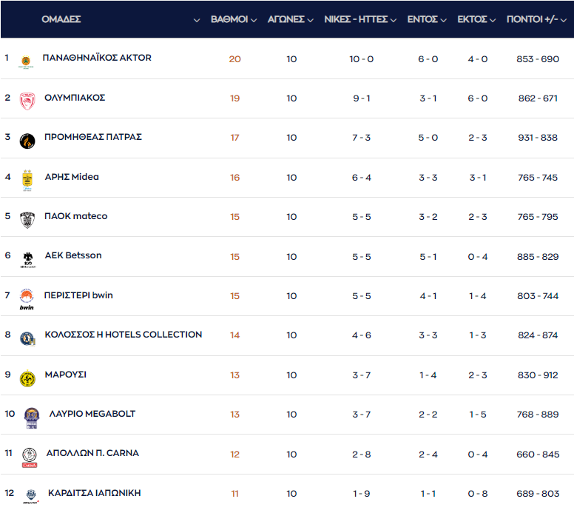The image size is (574, 513).
Task: Sort by ΟΜΑΔΕΣ column chevron
Action: tap(197, 20)
